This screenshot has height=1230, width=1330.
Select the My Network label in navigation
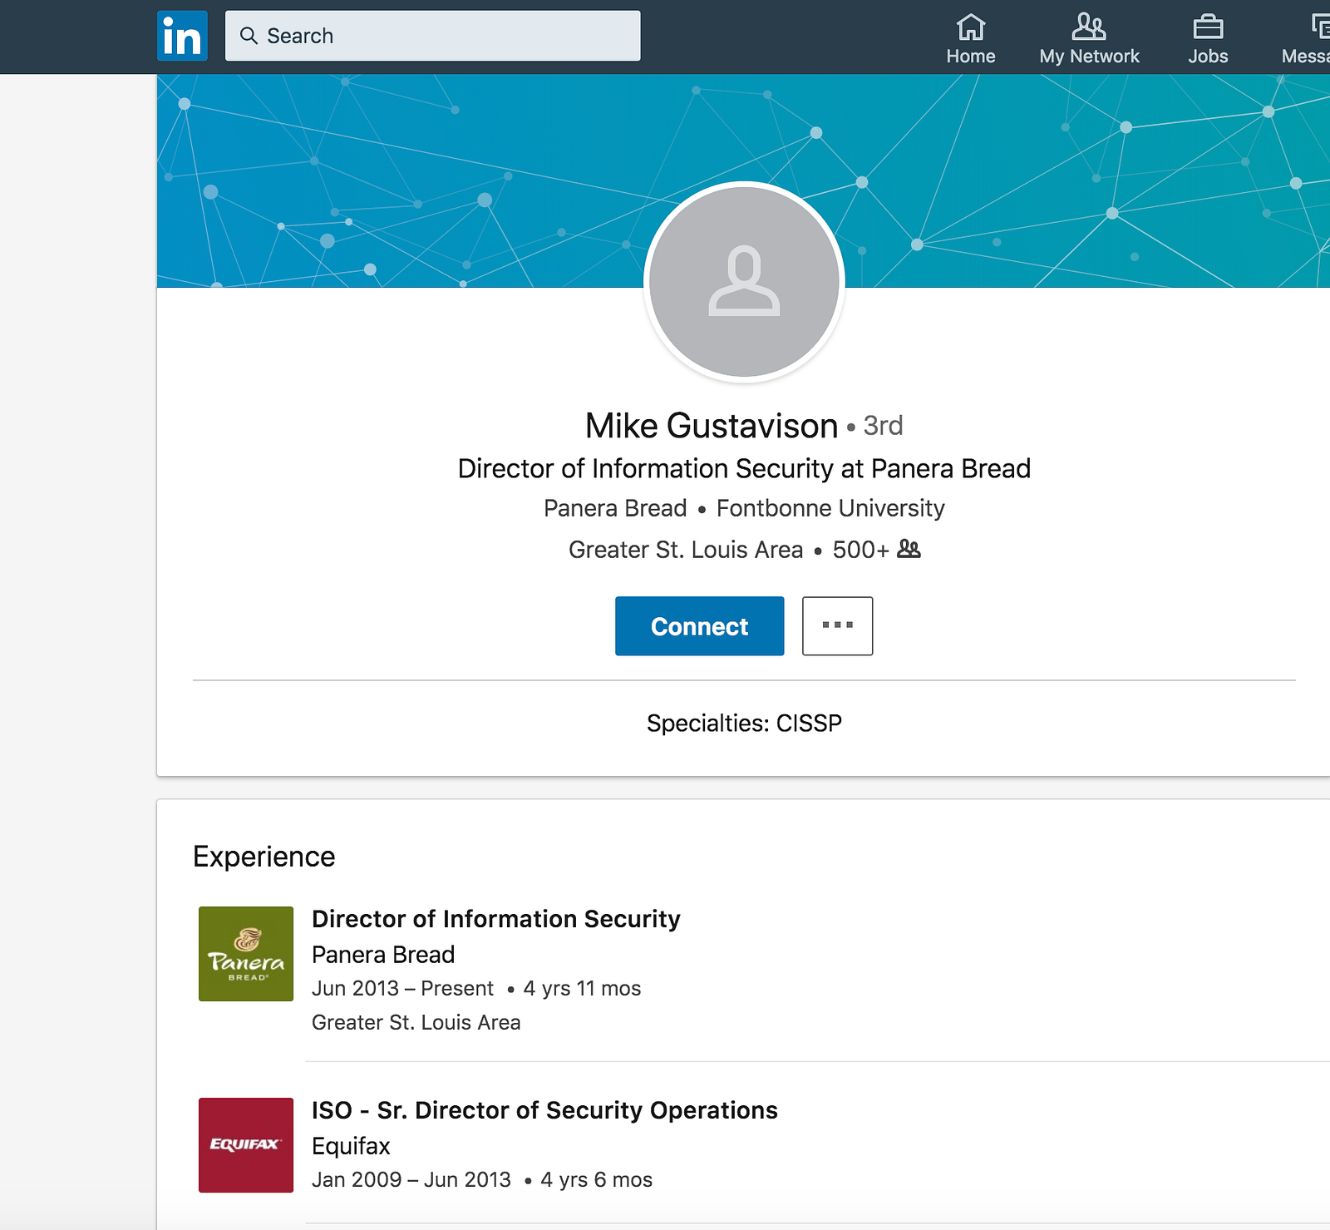click(x=1089, y=56)
